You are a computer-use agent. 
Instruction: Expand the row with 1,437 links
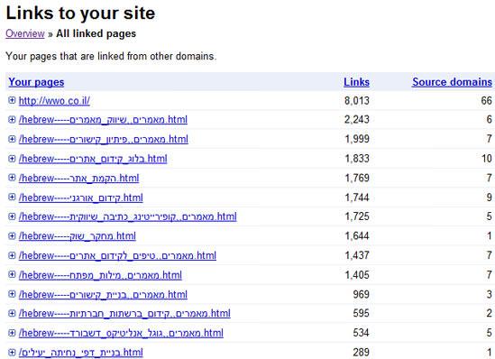12,255
